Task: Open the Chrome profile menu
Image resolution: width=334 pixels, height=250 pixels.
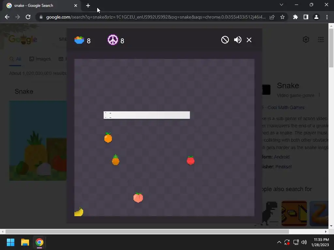Action: (x=316, y=17)
